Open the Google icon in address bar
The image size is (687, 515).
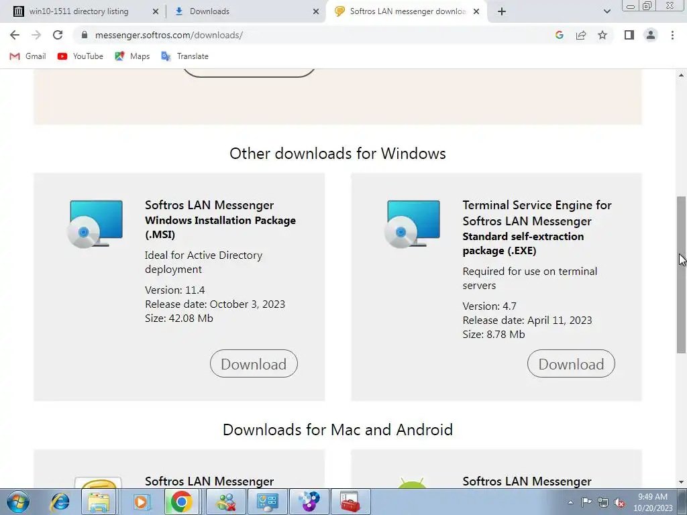coord(559,35)
